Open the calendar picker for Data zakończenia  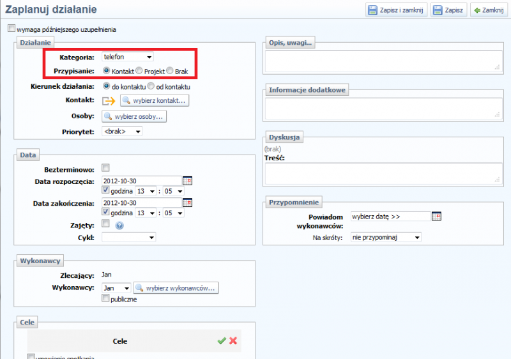pyautogui.click(x=187, y=202)
